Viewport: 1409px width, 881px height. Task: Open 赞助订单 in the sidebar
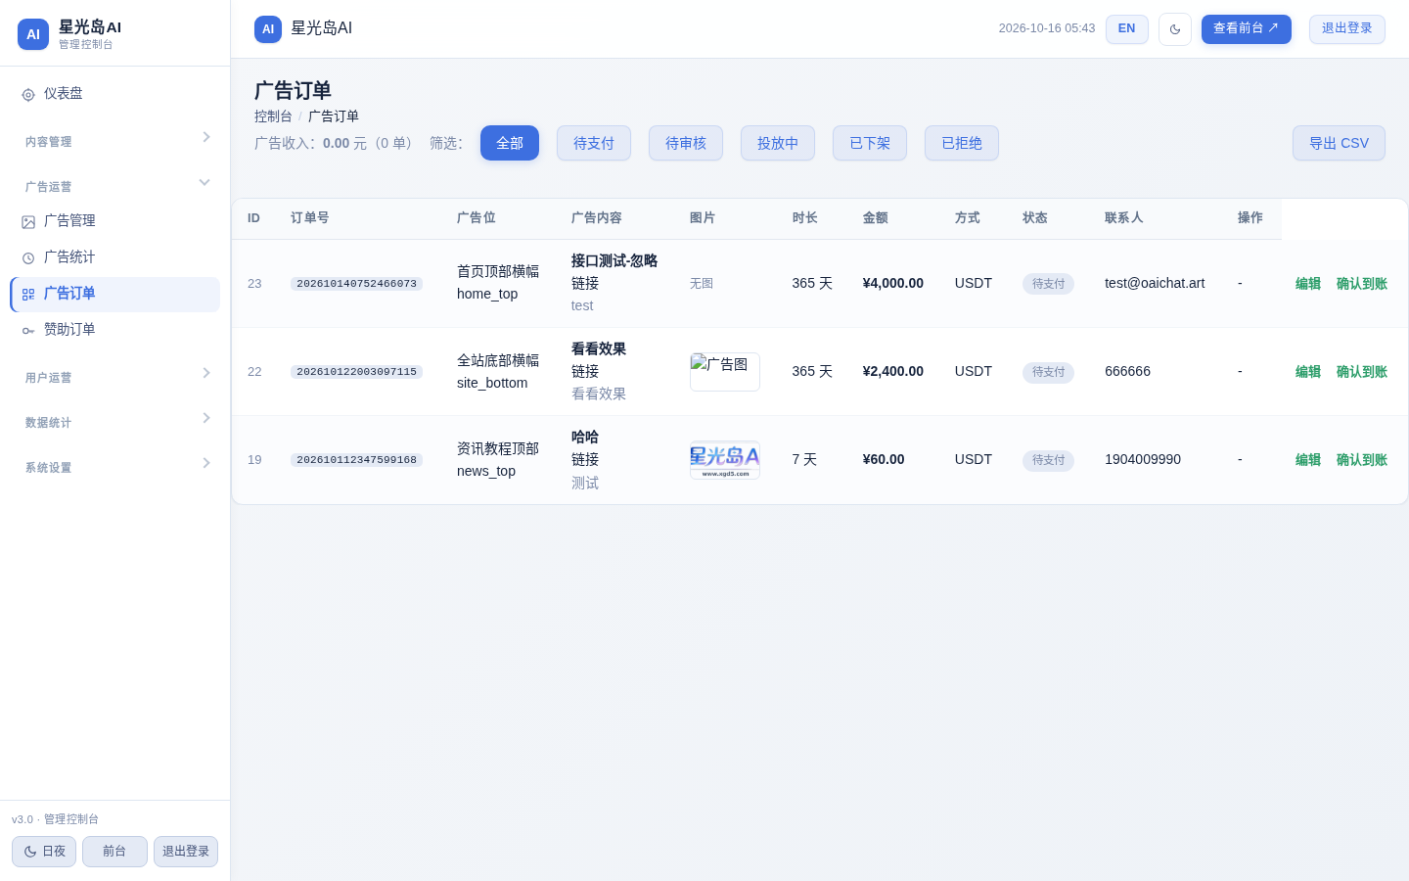[114, 330]
